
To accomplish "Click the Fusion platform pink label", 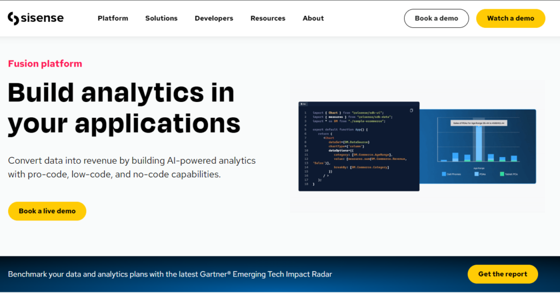I will 45,63.
